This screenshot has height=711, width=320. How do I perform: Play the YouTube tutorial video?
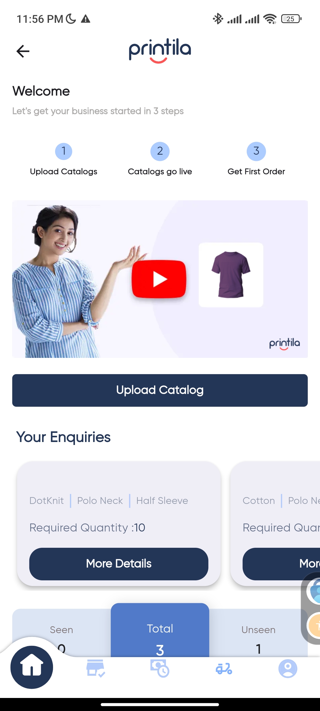click(x=159, y=279)
